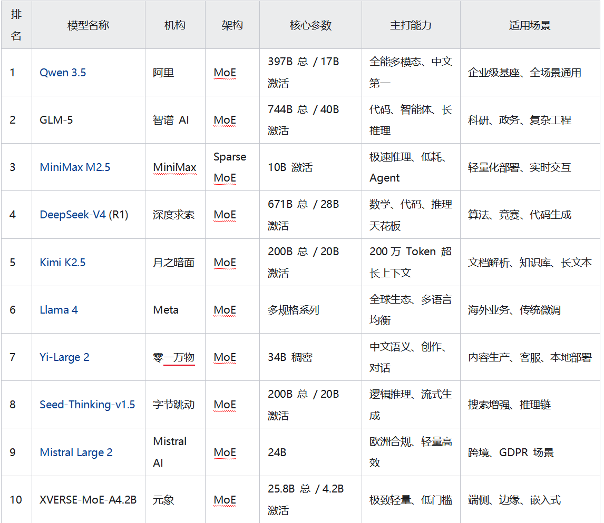Click the 25.8B 总 / 4.2B 激活 cell

click(310, 499)
